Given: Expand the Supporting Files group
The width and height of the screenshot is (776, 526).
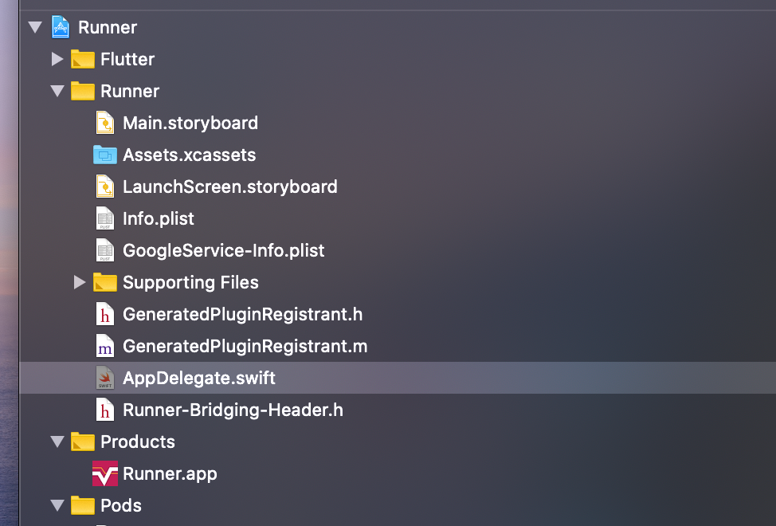Looking at the screenshot, I should point(79,281).
